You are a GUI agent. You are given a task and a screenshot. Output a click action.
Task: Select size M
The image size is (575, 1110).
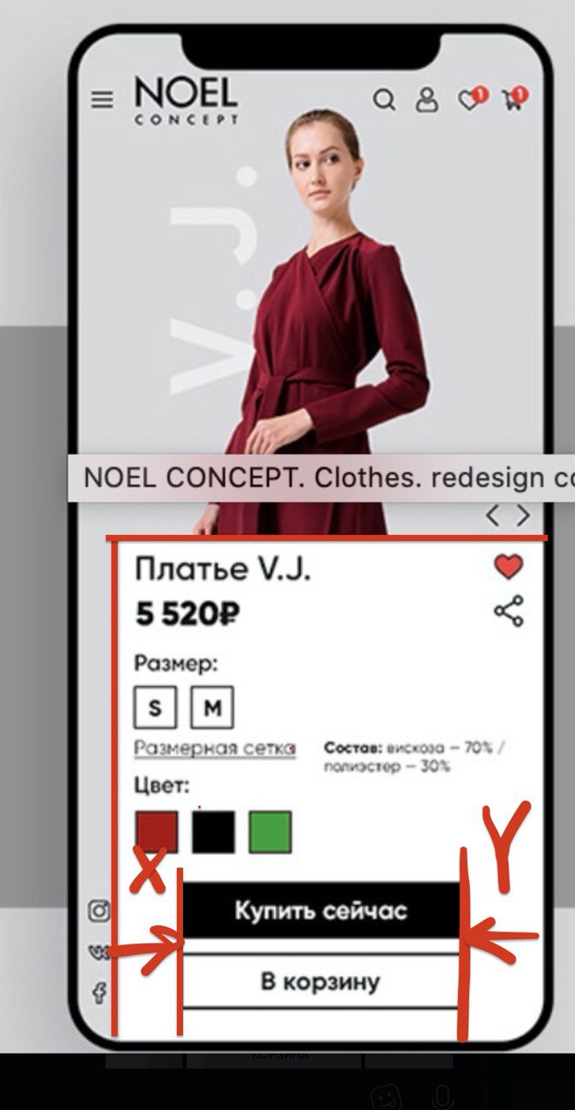tap(212, 708)
